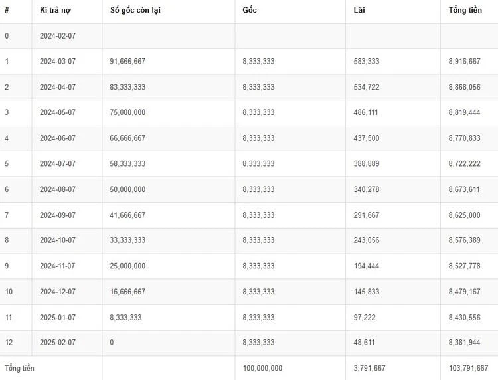Select the 'Lãi' column header
The height and width of the screenshot is (380, 498).
click(360, 11)
